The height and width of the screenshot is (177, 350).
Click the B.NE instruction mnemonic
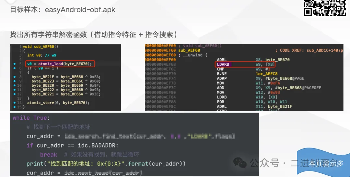coord(222,74)
